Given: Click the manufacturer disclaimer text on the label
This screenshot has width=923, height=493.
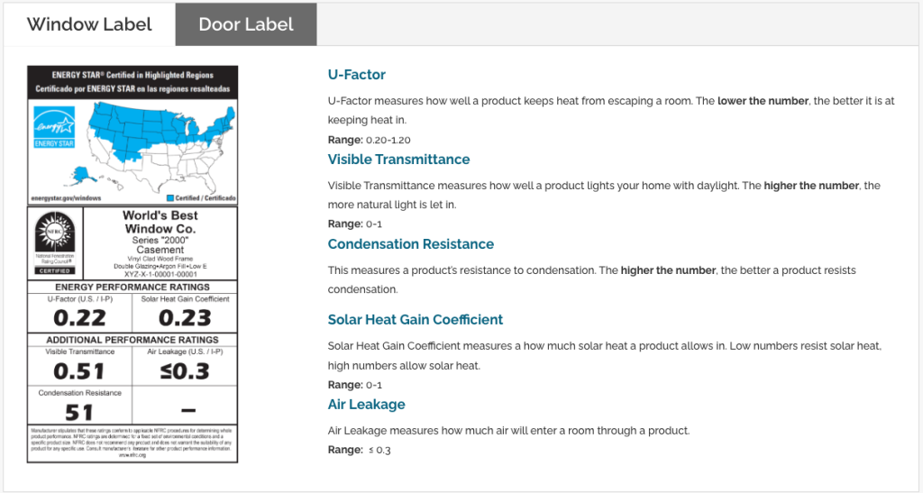Looking at the screenshot, I should pos(133,443).
